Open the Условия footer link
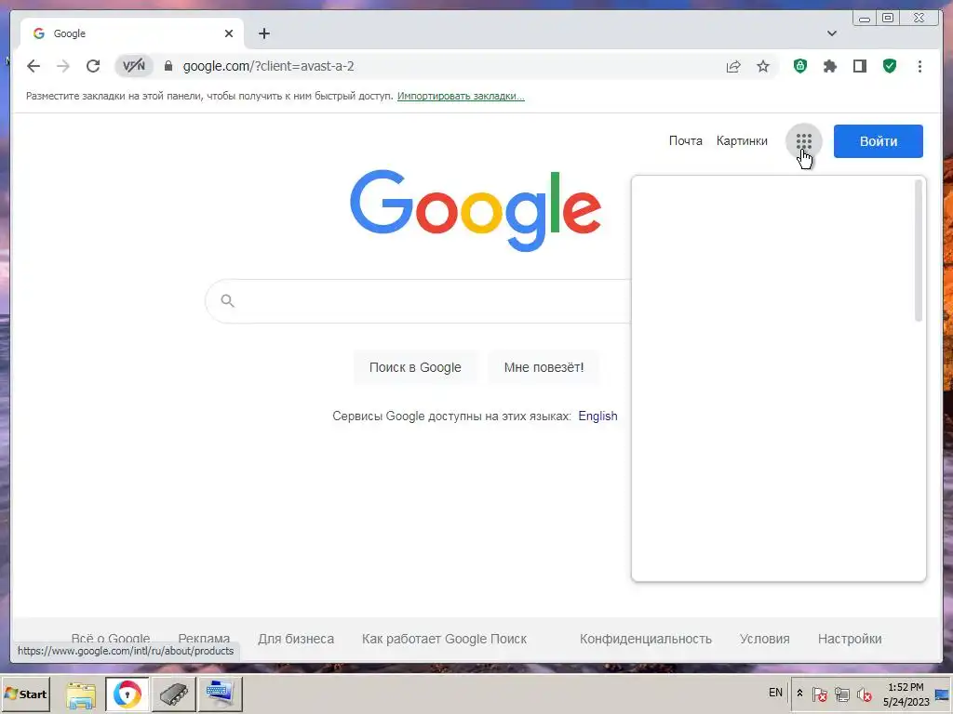The image size is (953, 714). (x=765, y=639)
